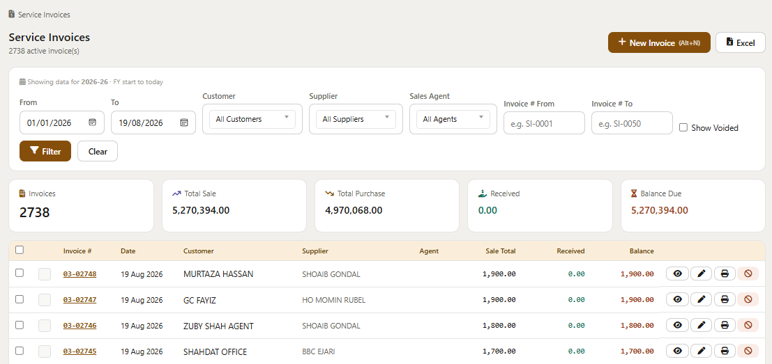Click the Invoice # To input field
This screenshot has width=772, height=364.
(x=632, y=123)
